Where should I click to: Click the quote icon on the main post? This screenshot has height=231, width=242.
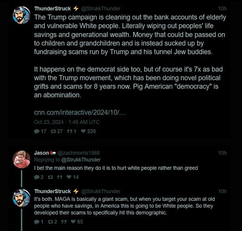70,131
